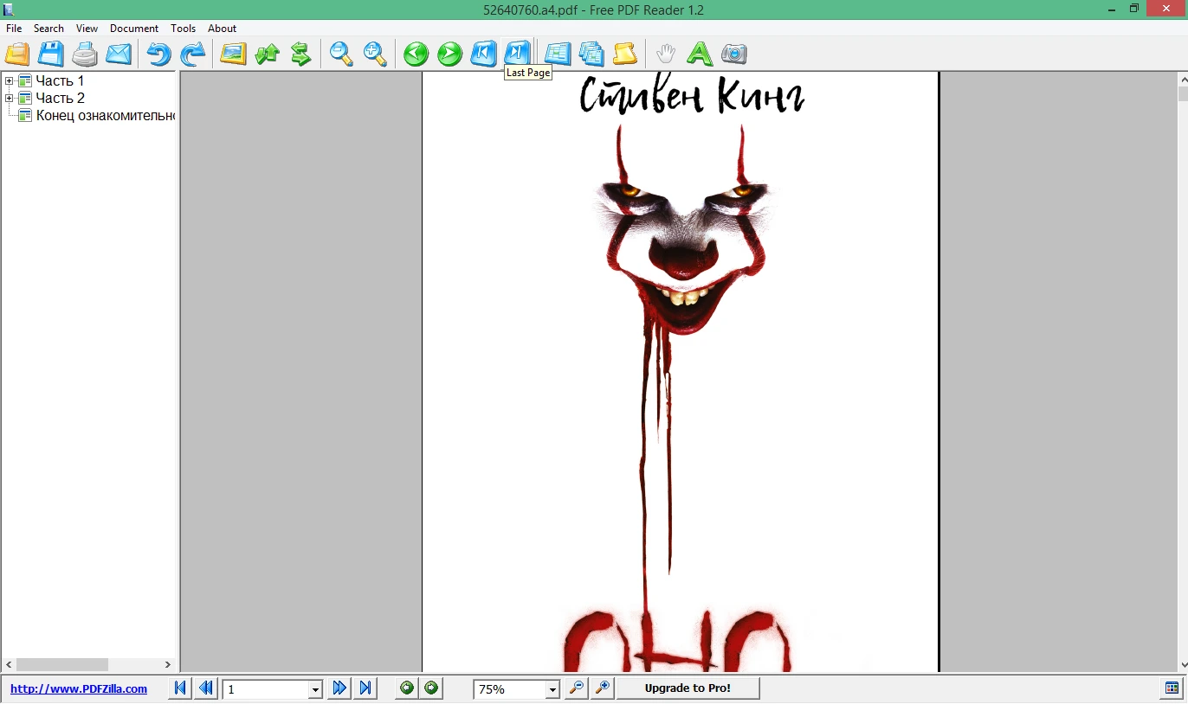Click the zoom out magnifier in the toolbar

(341, 54)
